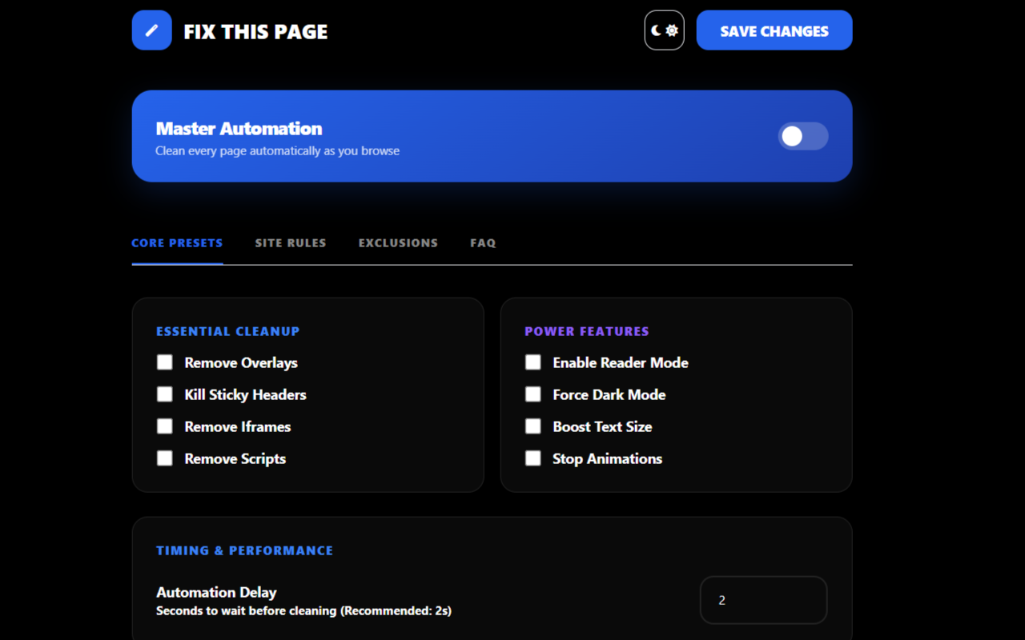Click the Master Automation heading text

click(239, 129)
